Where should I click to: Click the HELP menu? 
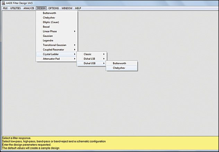[x=78, y=8]
